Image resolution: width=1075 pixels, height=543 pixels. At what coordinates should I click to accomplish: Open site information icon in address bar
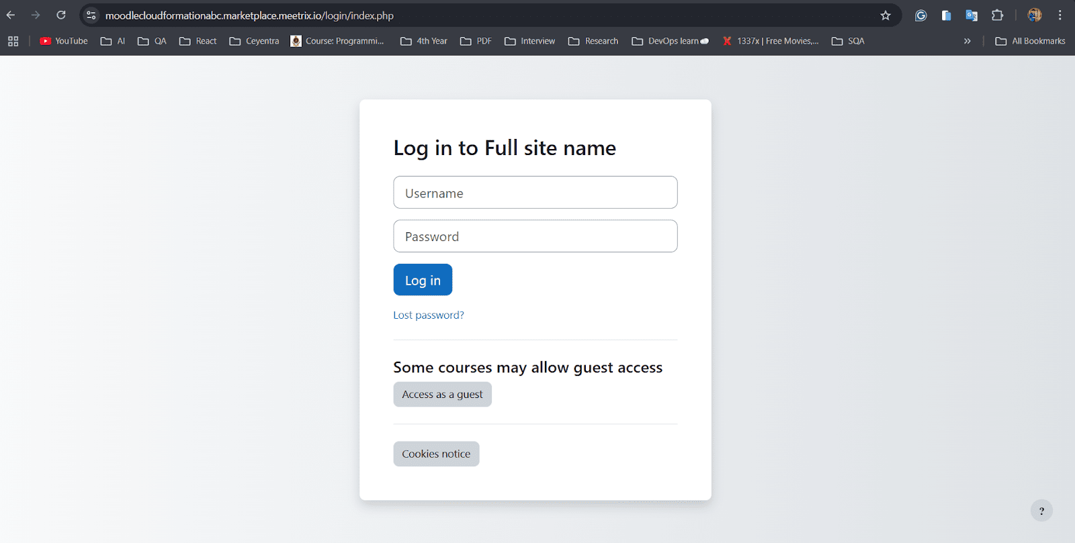91,15
